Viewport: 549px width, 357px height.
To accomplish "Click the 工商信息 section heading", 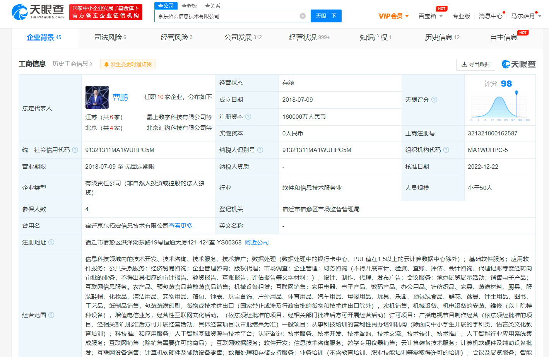I will pos(32,64).
